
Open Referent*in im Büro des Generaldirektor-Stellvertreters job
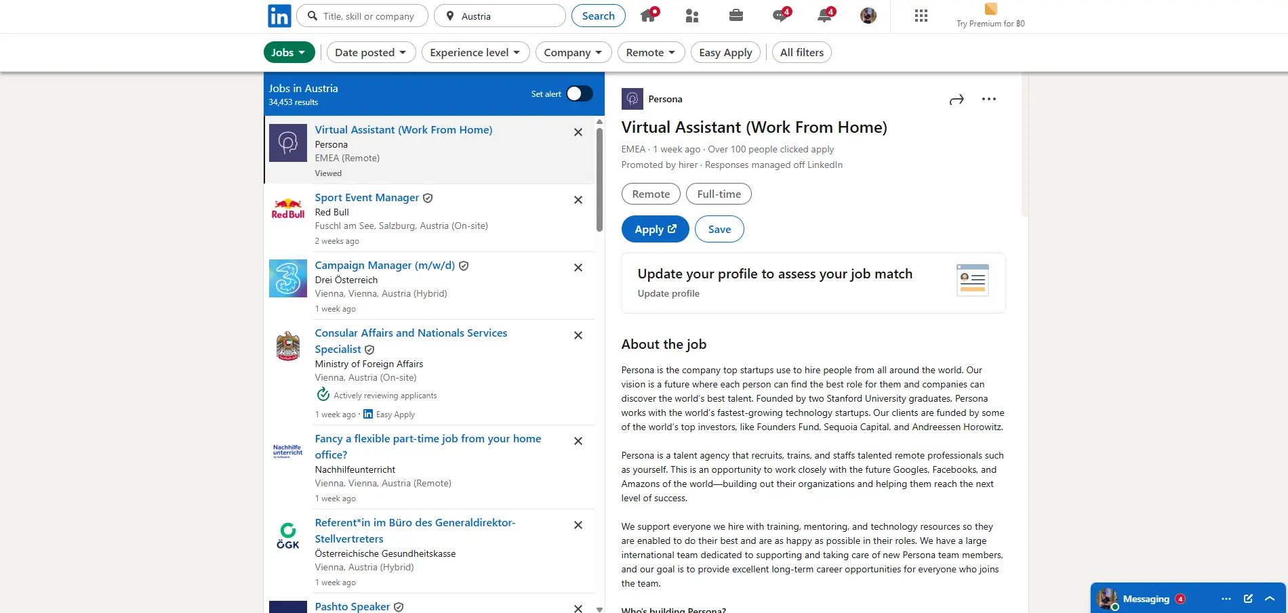[415, 530]
